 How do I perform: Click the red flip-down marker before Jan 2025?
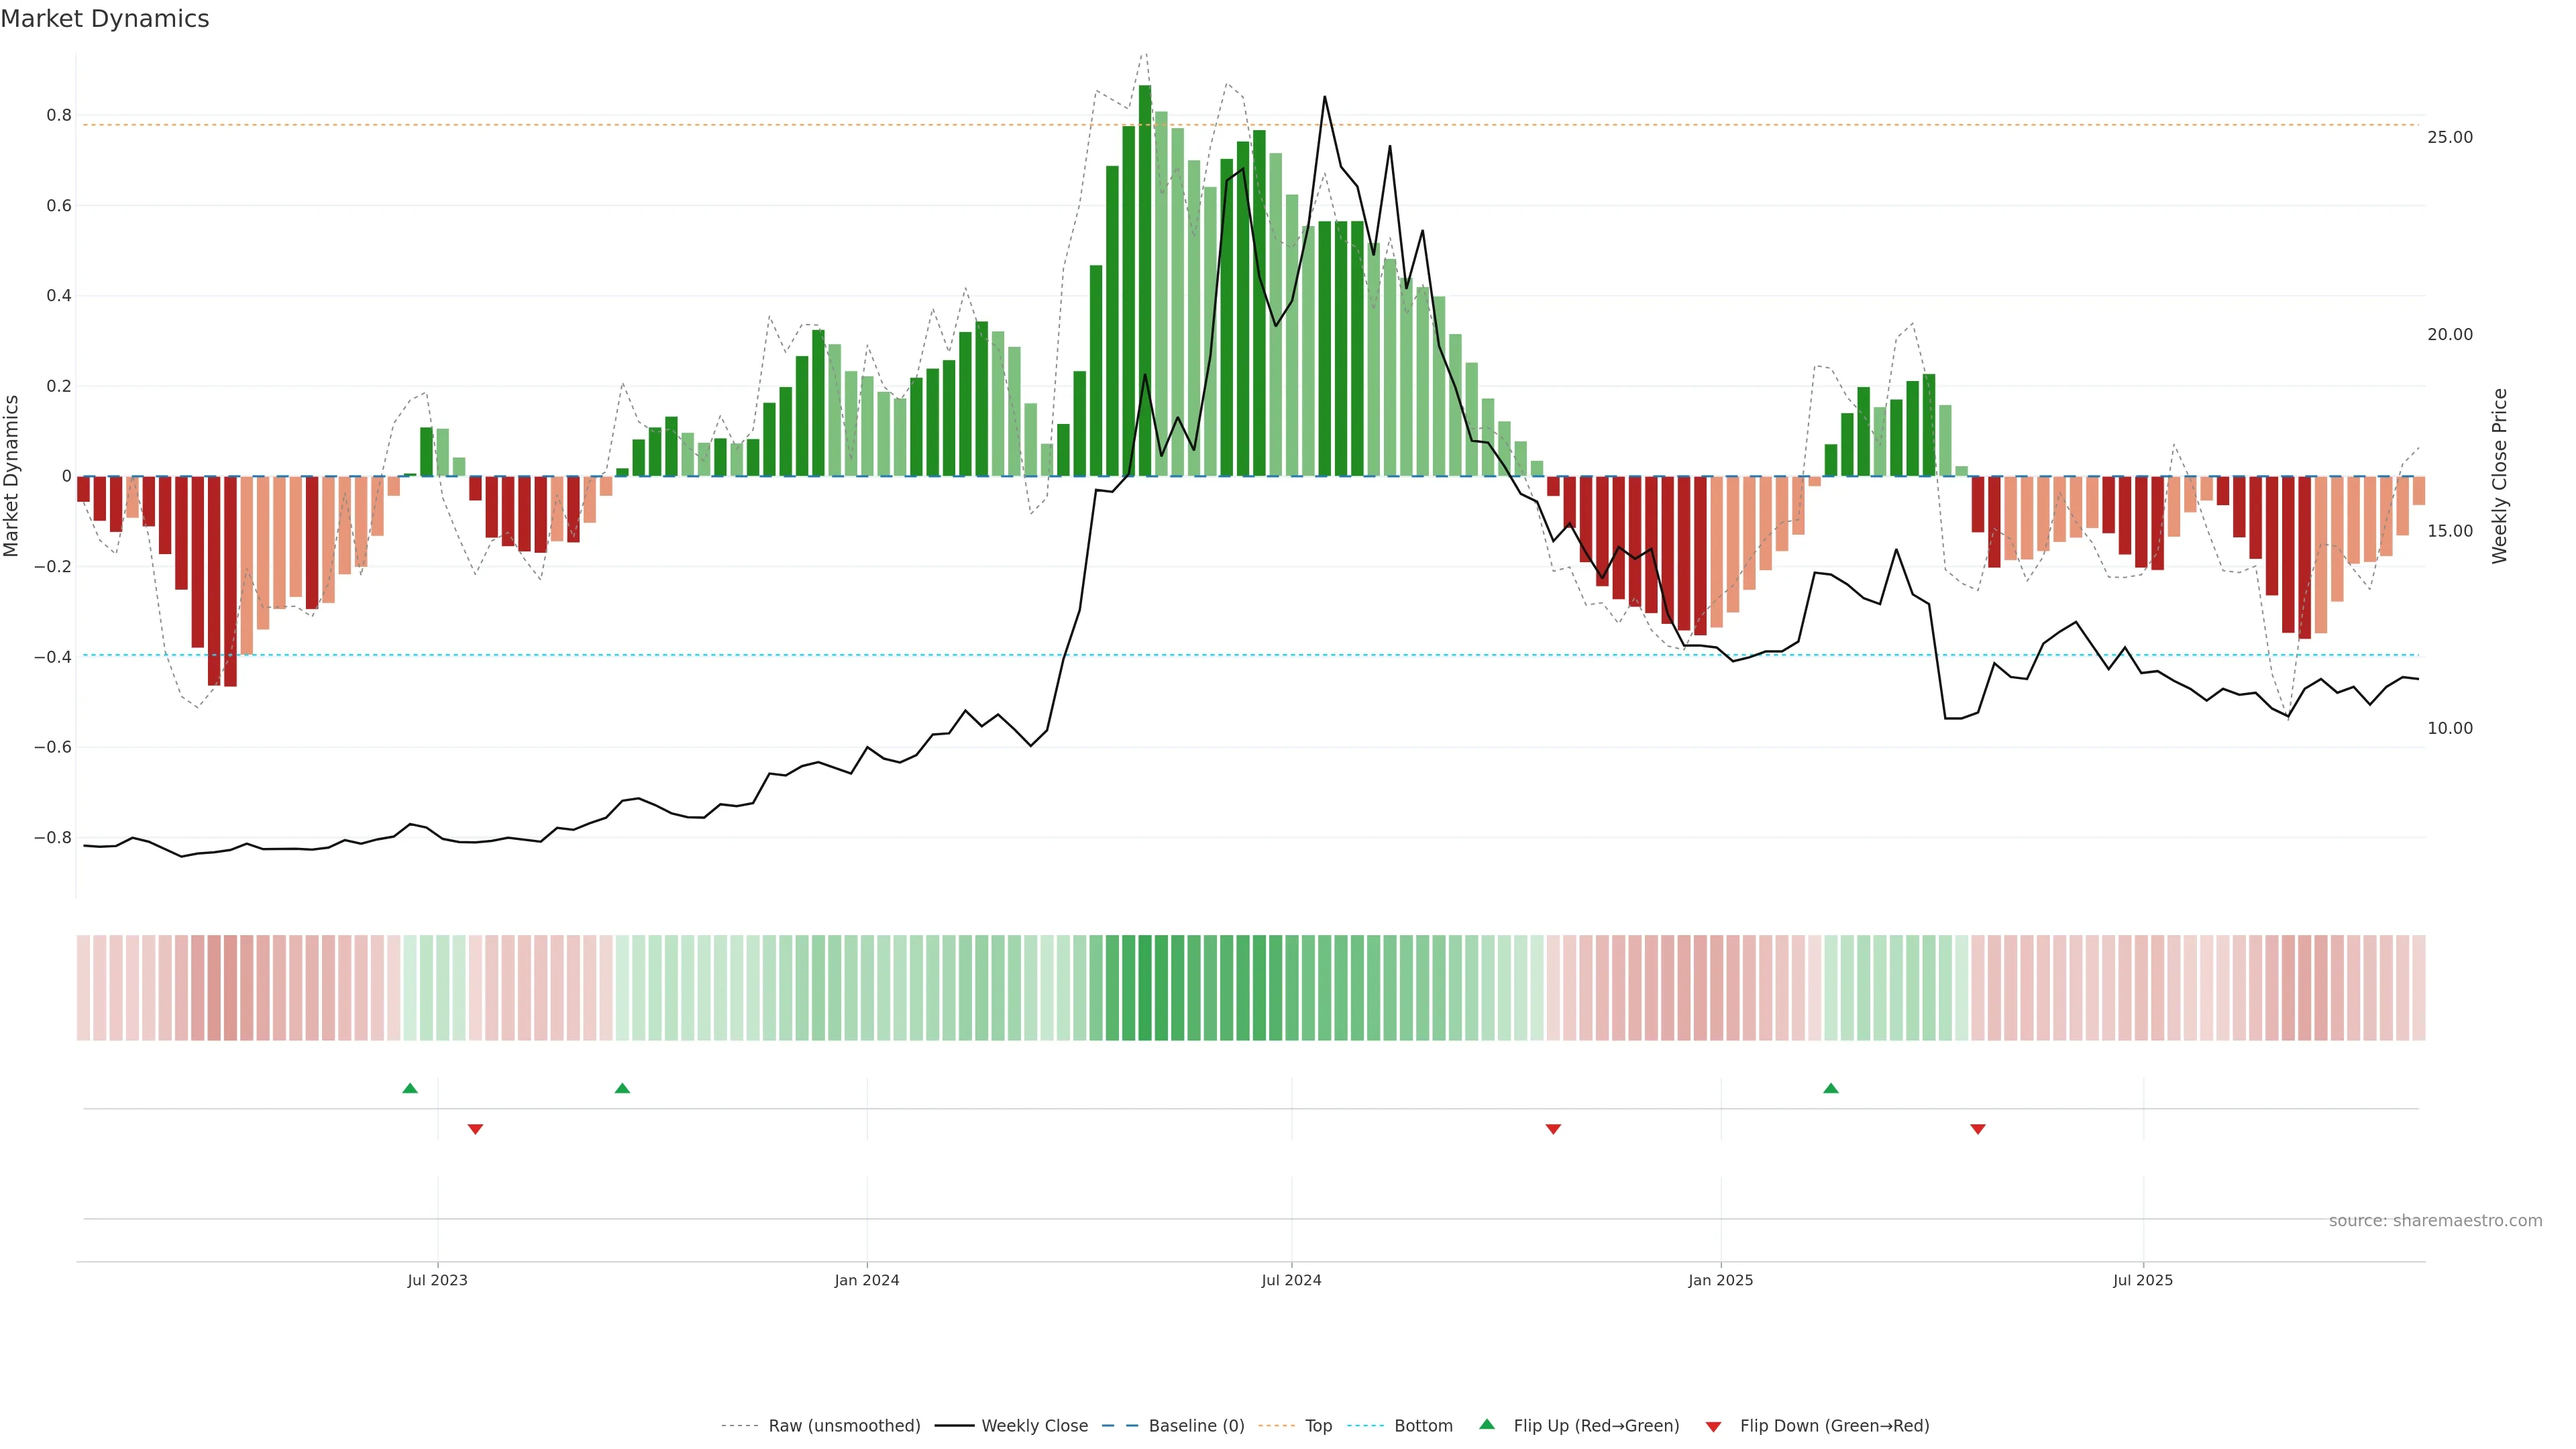[1553, 1129]
